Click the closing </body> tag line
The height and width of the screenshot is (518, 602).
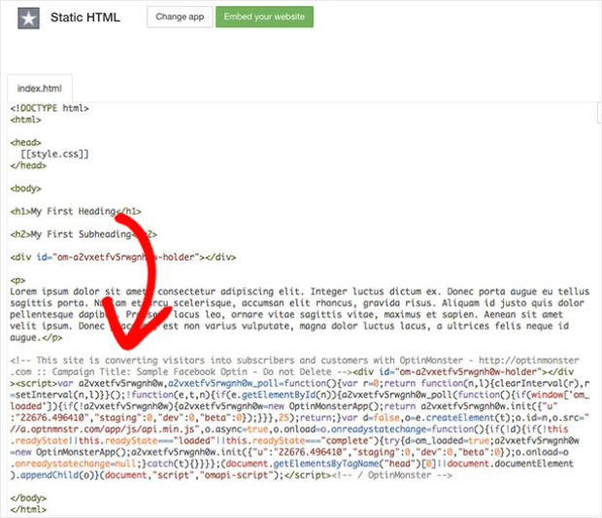28,499
